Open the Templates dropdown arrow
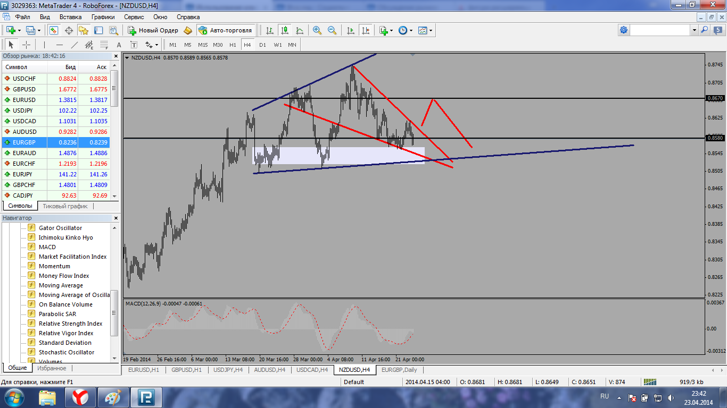727x408 pixels. (430, 30)
